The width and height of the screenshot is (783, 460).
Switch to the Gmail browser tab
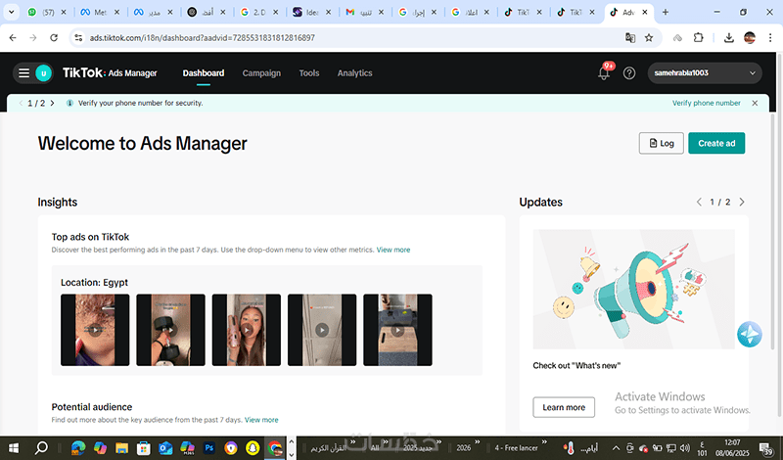click(x=364, y=12)
